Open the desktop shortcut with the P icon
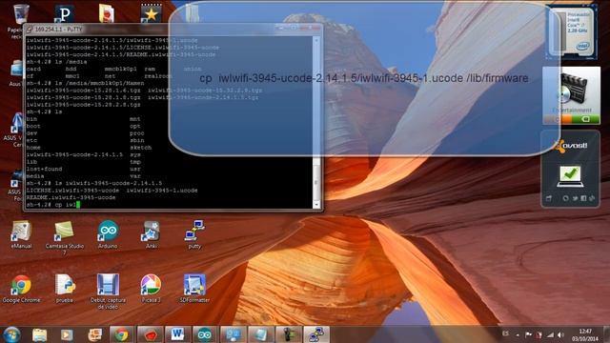Image resolution: width=610 pixels, height=343 pixels. [64, 14]
